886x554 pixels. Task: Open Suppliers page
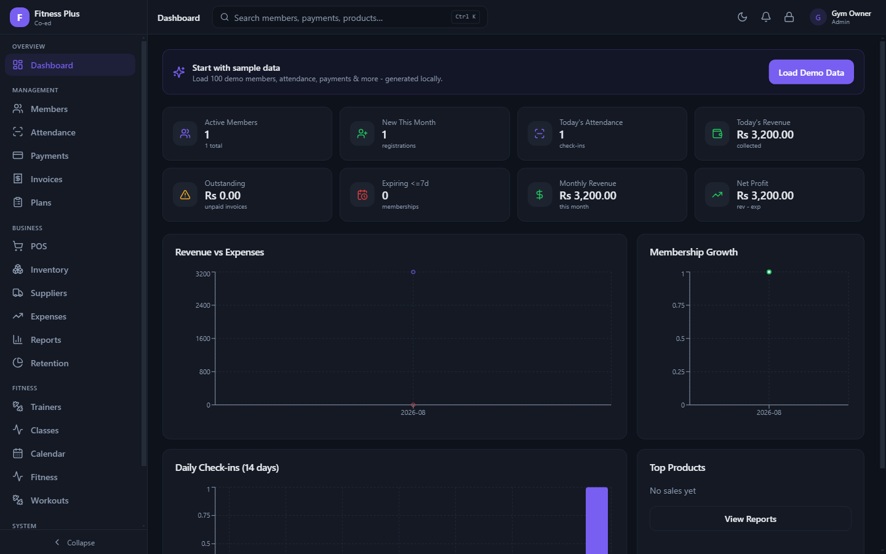70,293
